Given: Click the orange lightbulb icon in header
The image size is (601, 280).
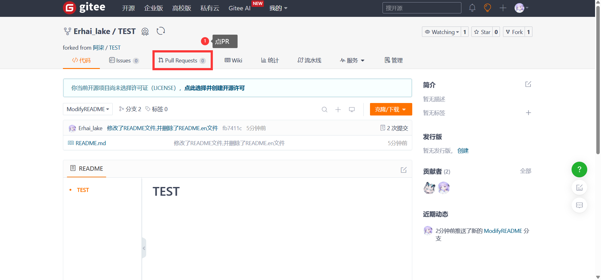Looking at the screenshot, I should [x=487, y=8].
